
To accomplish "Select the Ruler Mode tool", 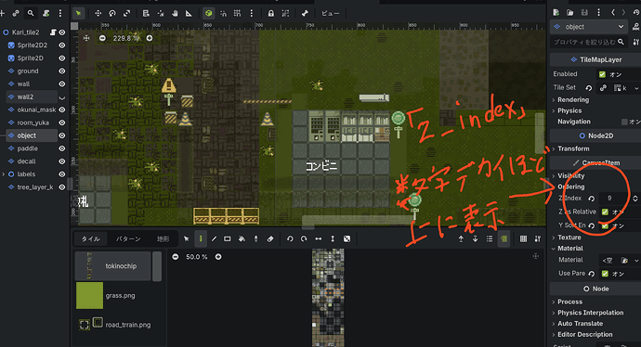I will click(189, 14).
